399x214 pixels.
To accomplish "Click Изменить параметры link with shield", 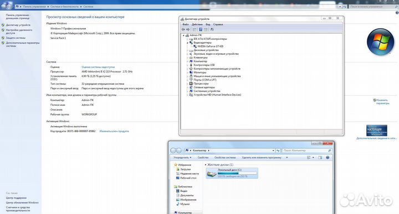I will [382, 102].
